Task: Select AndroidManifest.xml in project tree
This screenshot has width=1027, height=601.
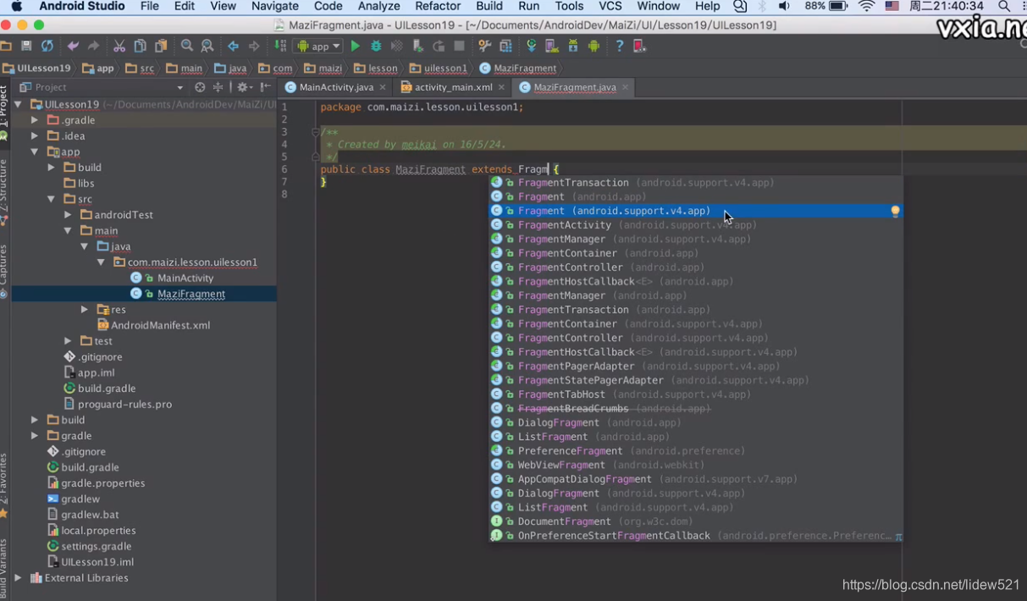Action: point(160,326)
